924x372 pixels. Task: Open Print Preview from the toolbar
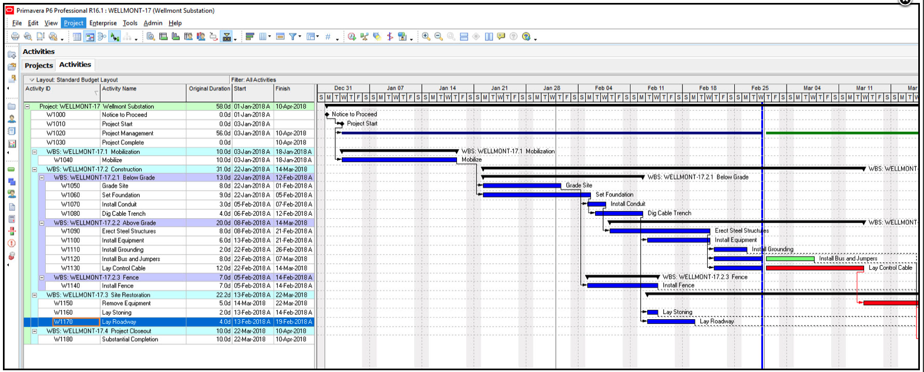click(28, 37)
